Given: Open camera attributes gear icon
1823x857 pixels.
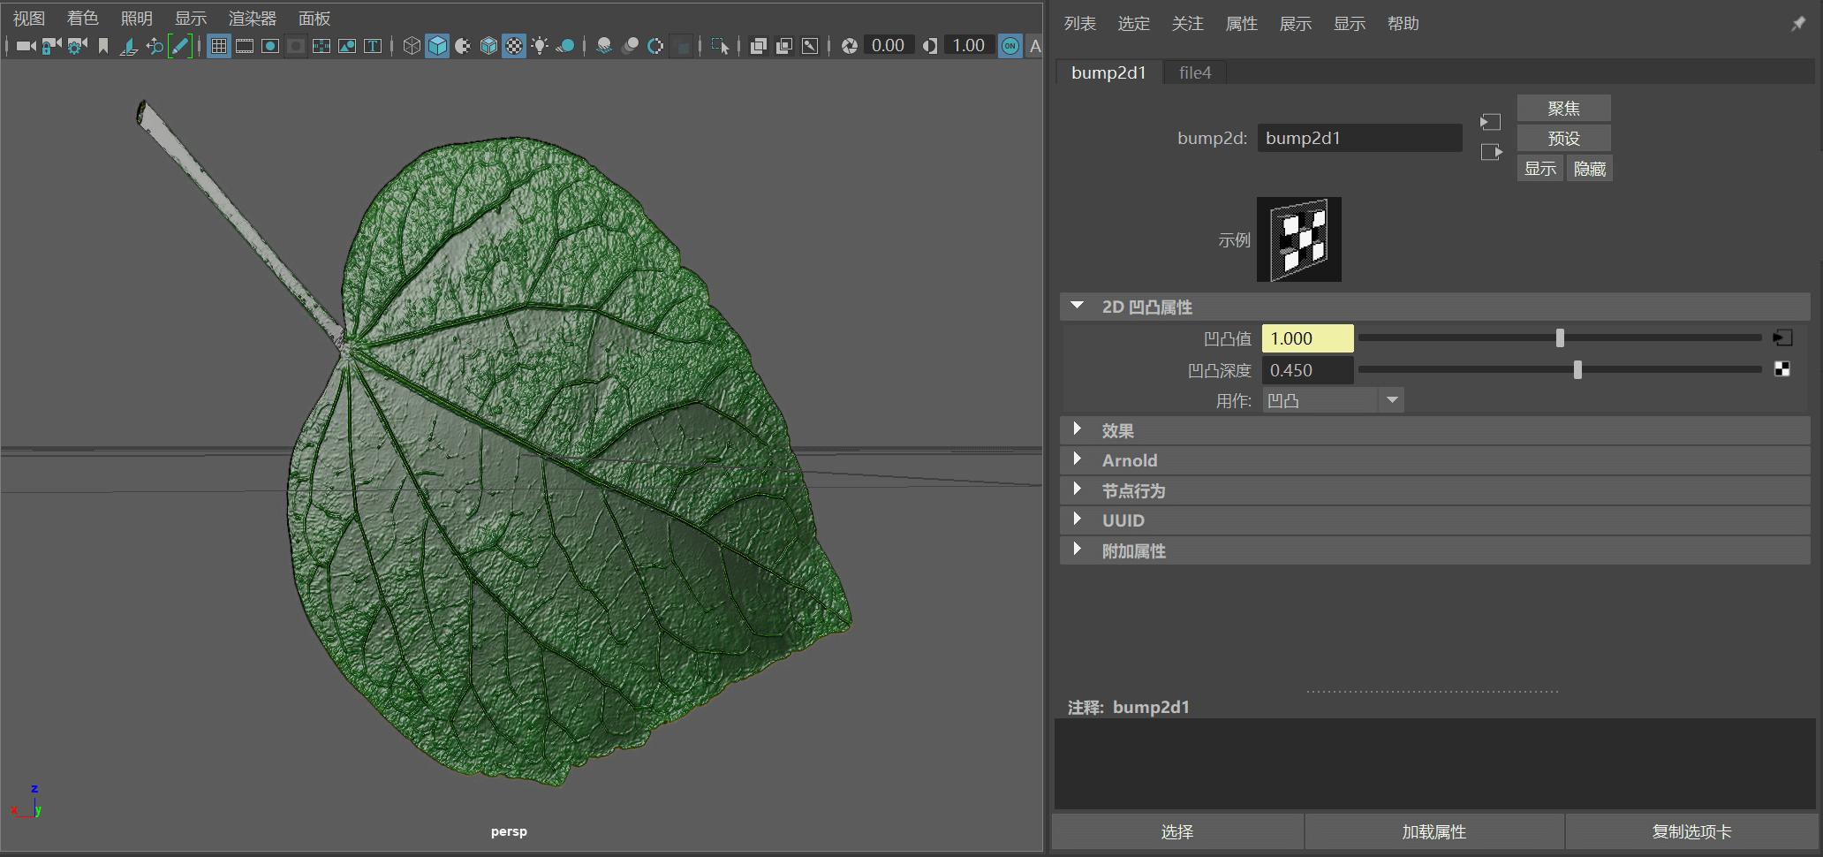Looking at the screenshot, I should tap(78, 46).
